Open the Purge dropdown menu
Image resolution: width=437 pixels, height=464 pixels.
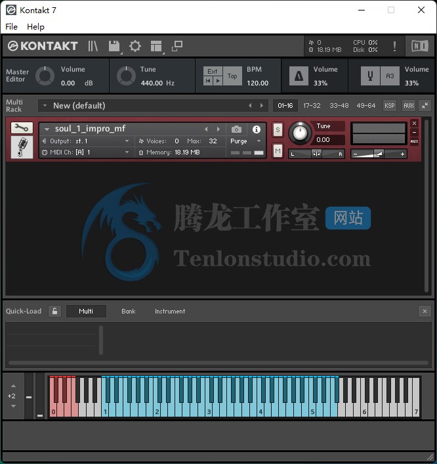245,141
